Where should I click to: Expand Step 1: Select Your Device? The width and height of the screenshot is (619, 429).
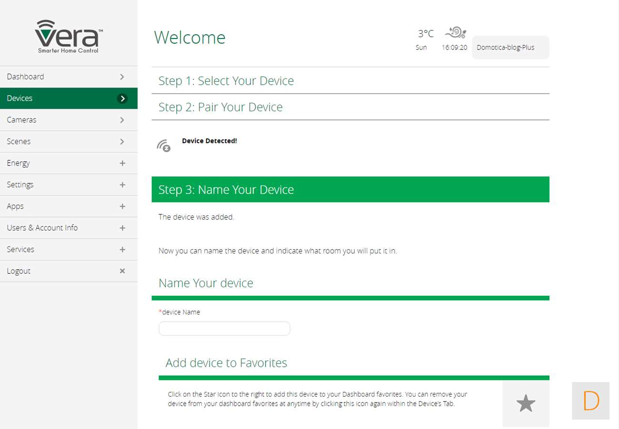click(x=226, y=81)
